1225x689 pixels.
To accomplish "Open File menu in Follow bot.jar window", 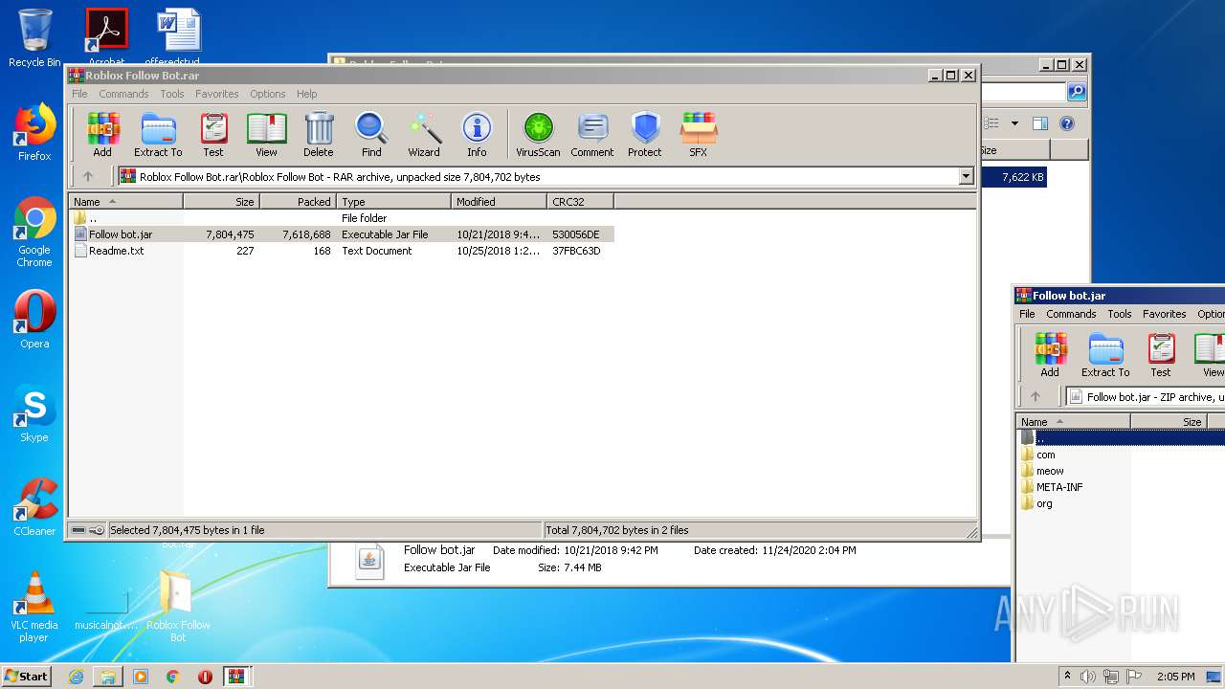I will 1027,314.
